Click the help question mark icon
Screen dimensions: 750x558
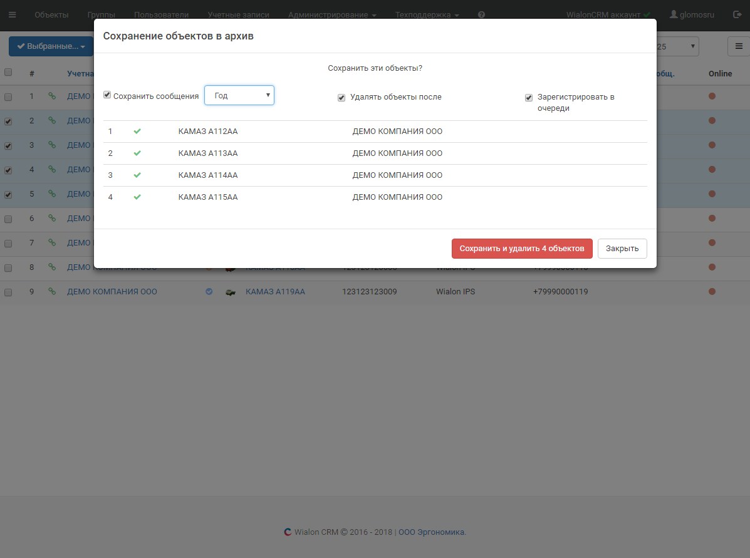pos(481,14)
